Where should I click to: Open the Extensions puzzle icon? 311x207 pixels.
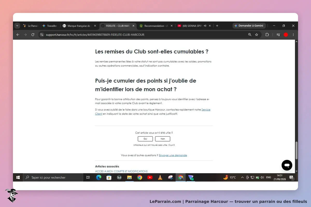coord(267,35)
